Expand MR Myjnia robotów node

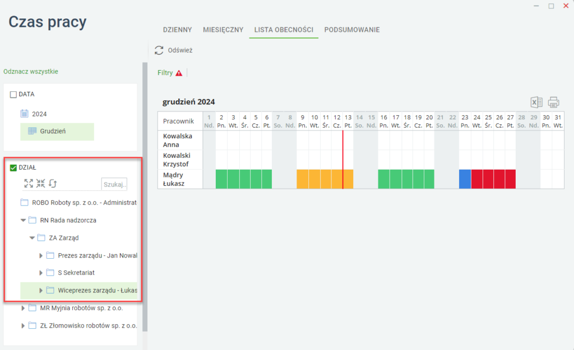coord(22,308)
